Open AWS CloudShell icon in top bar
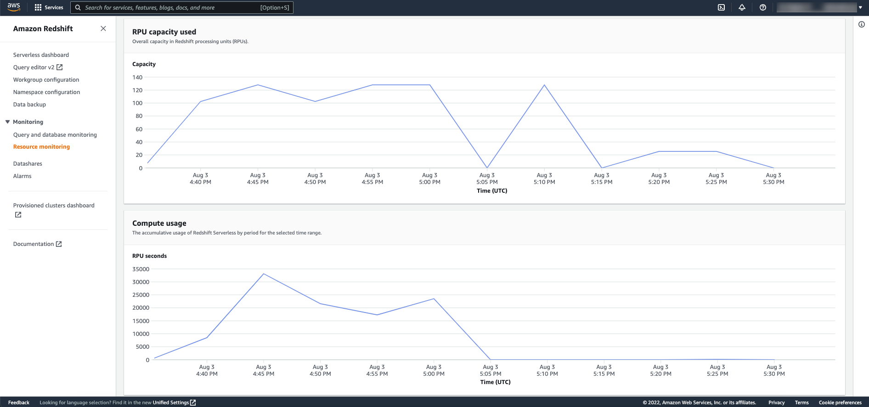 tap(721, 7)
